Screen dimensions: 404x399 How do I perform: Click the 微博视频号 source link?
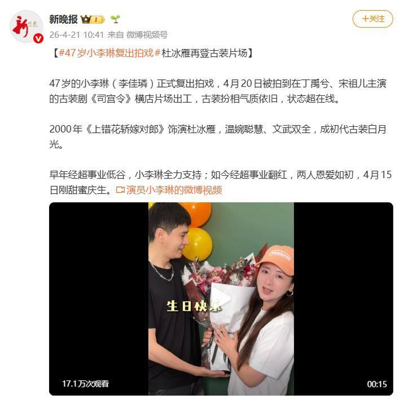click(147, 35)
